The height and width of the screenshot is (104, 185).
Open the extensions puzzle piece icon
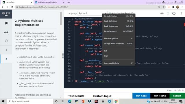[173, 7]
